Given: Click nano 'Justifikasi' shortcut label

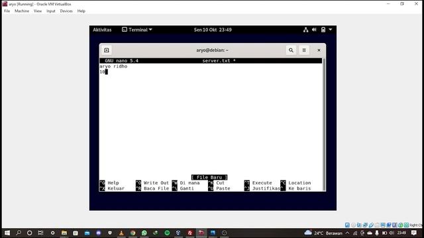Looking at the screenshot, I should coord(266,188).
